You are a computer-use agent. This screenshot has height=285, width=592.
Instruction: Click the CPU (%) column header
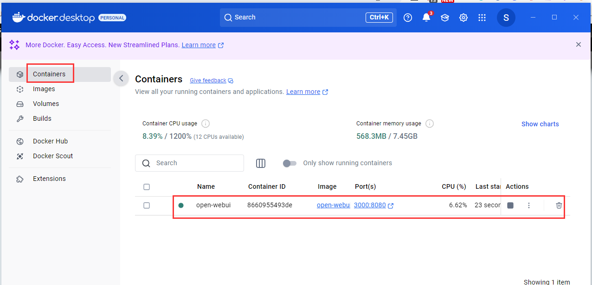(454, 186)
